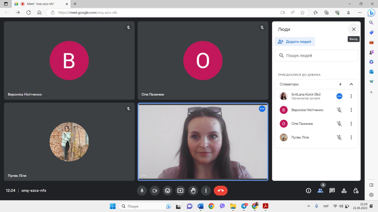The width and height of the screenshot is (378, 212).
Task: Mute Вероніка Нікітченко in people list
Action: click(339, 110)
